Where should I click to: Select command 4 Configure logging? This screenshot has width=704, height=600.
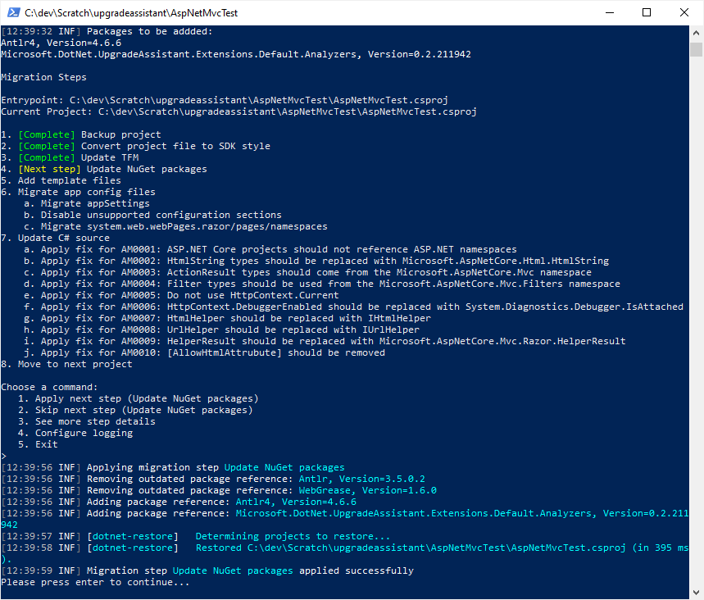74,432
